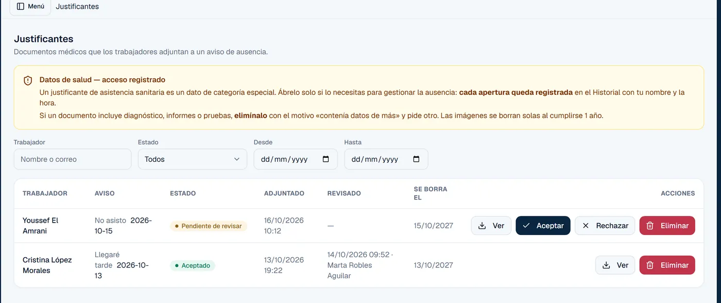Click the 13/10/2026 19:22 attached date

284,265
